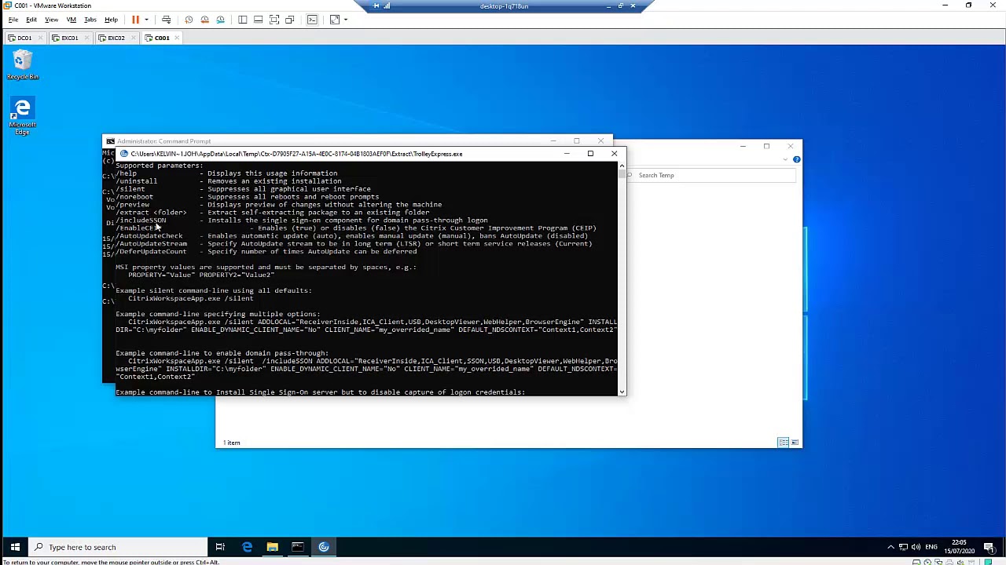Open File Explorer from the taskbar
This screenshot has width=1006, height=565.
pos(272,547)
